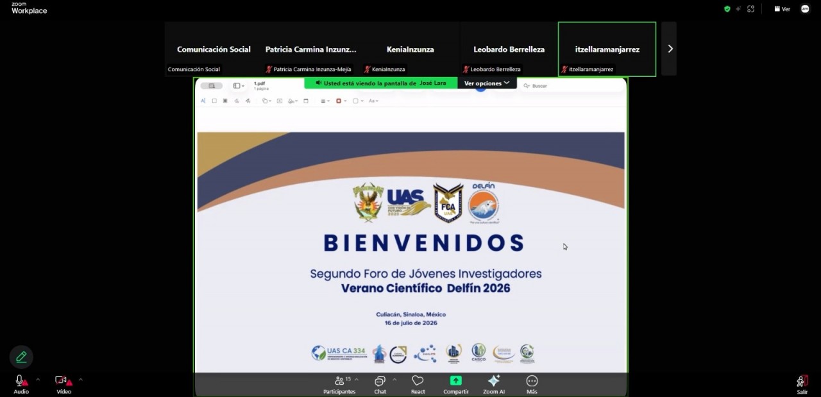Click the green encryption shield icon
Viewport: 821px width, 397px height.
click(x=727, y=9)
